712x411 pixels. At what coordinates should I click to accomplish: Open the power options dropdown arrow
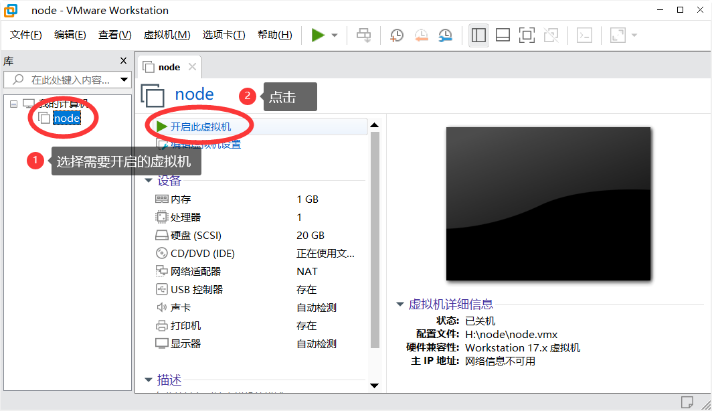[335, 35]
